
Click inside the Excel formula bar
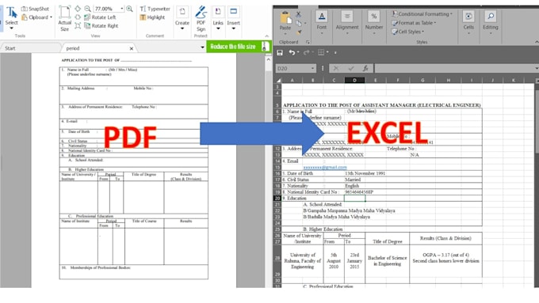454,68
